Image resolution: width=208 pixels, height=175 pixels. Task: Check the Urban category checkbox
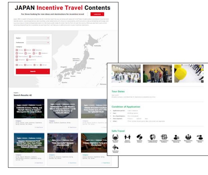(25, 53)
